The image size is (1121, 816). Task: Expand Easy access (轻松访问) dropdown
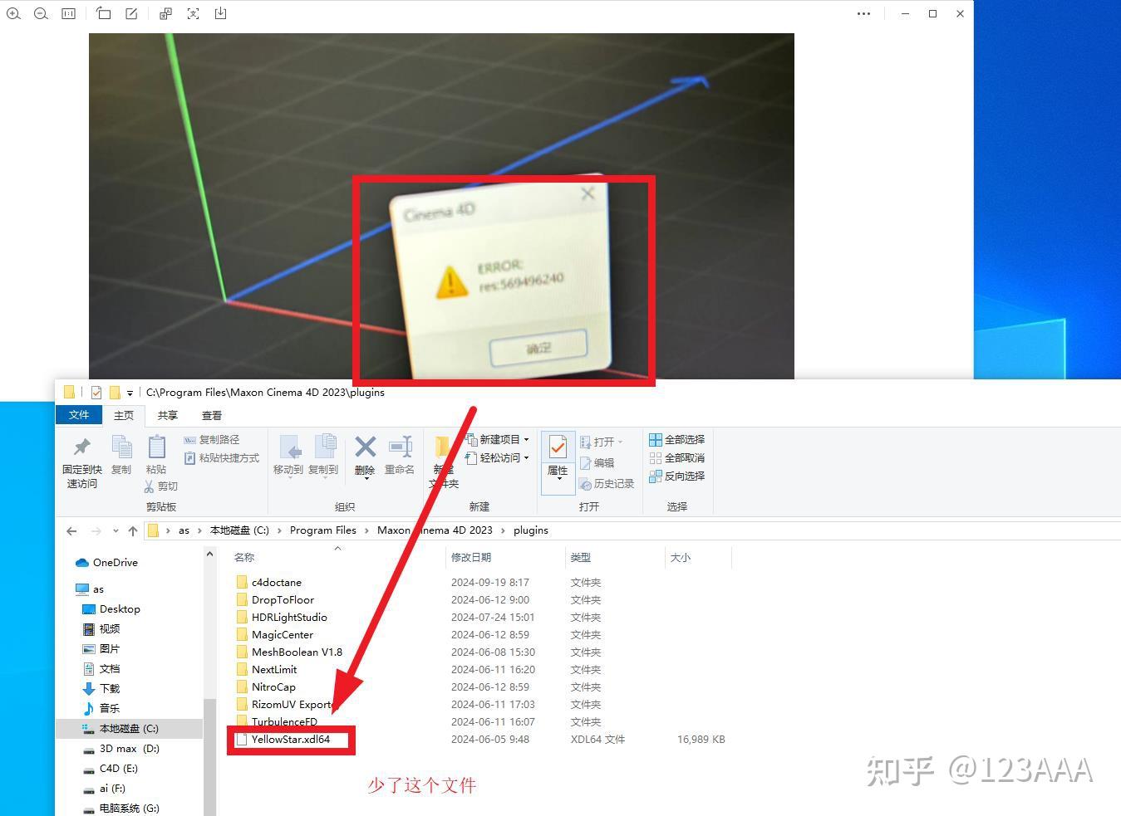(526, 458)
